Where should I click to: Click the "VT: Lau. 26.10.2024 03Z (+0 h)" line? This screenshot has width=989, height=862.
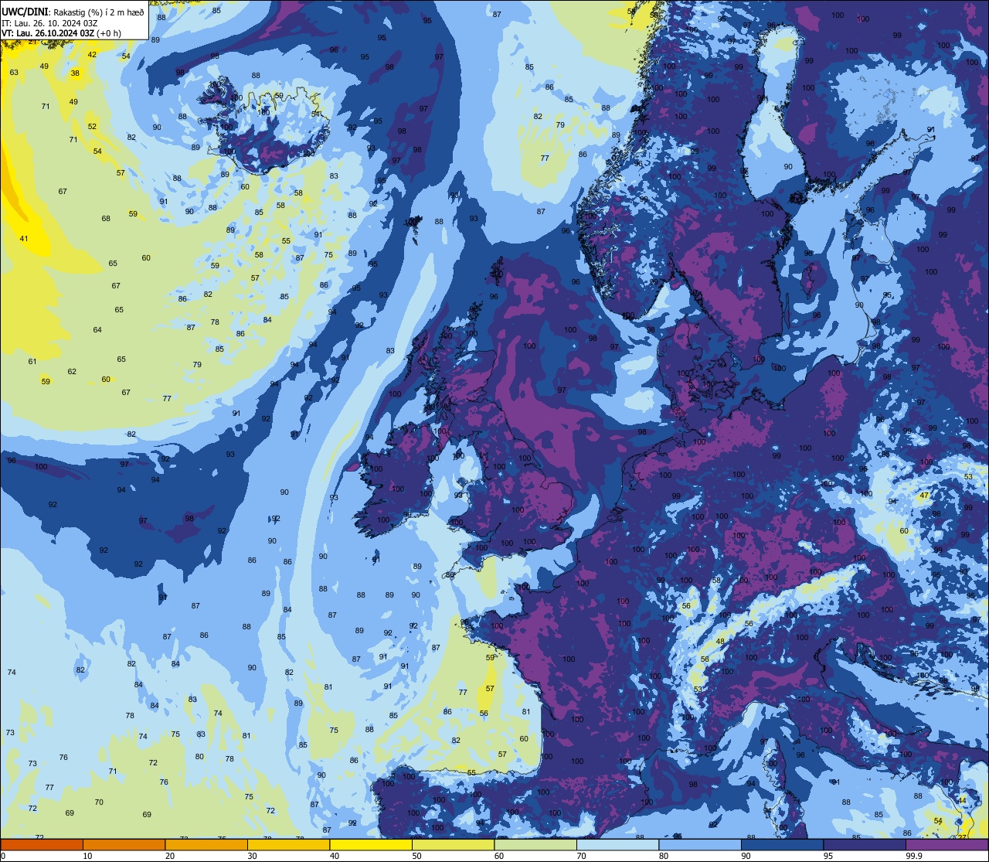pyautogui.click(x=61, y=33)
